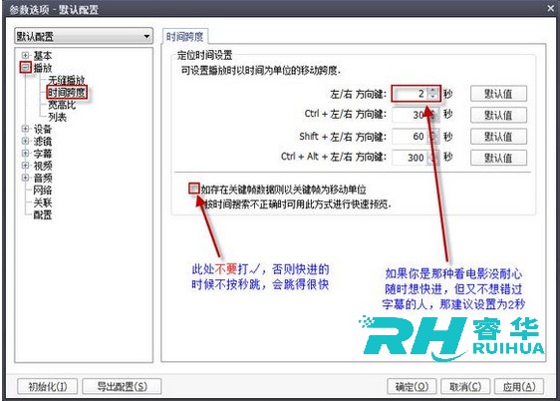Viewport: 560px width, 401px height.
Task: Click the 导出配置(S) button
Action: tap(122, 386)
